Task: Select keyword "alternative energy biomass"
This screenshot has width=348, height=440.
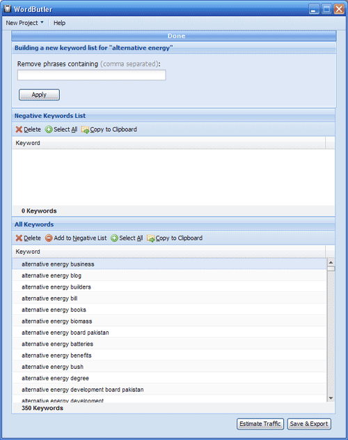Action: click(169, 321)
